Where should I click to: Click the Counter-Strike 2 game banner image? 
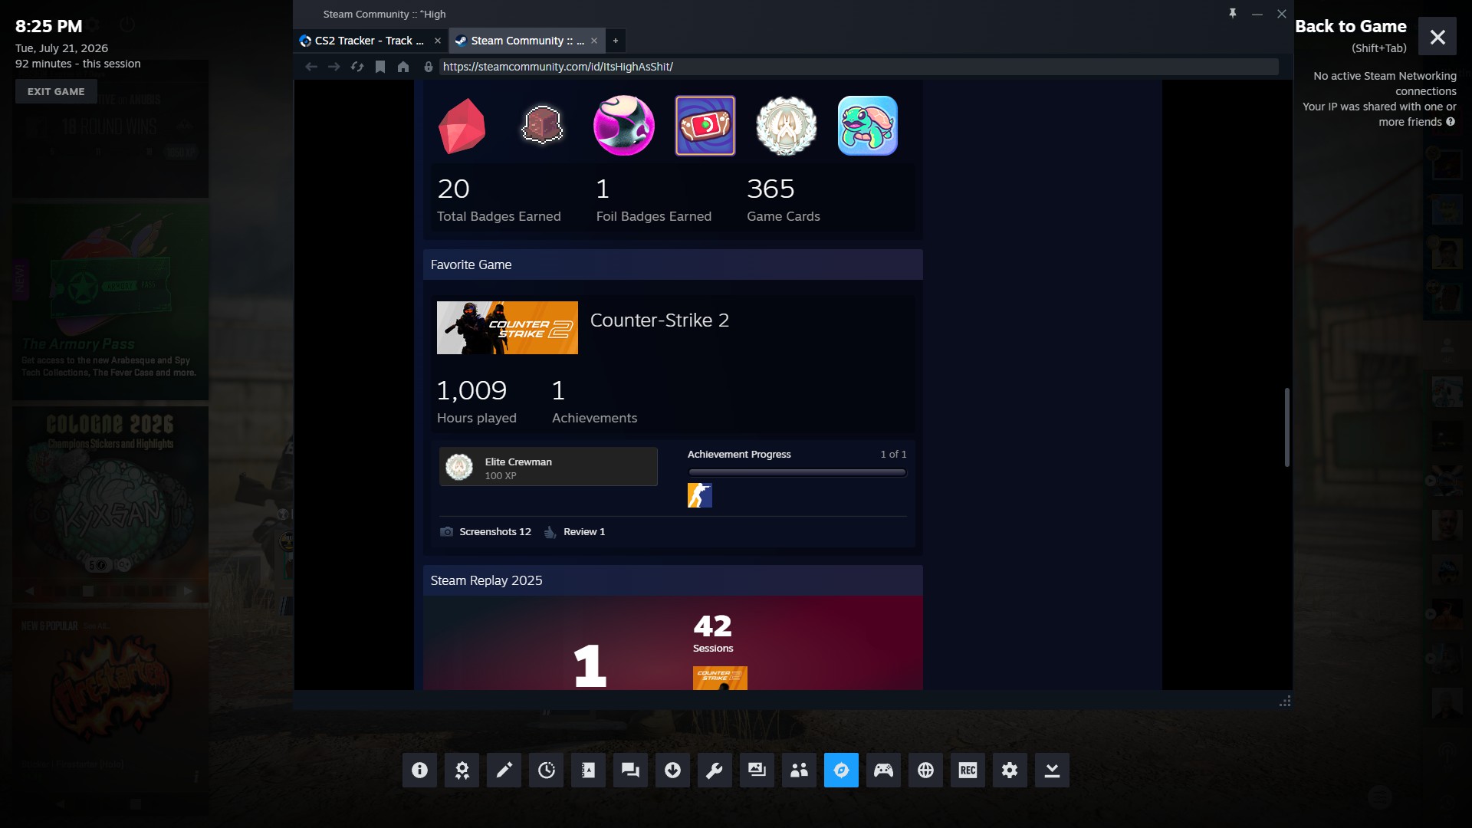coord(508,328)
